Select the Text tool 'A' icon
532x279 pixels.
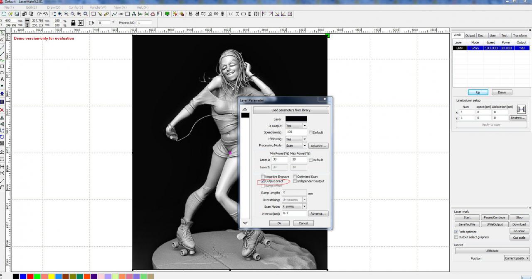pos(2,79)
